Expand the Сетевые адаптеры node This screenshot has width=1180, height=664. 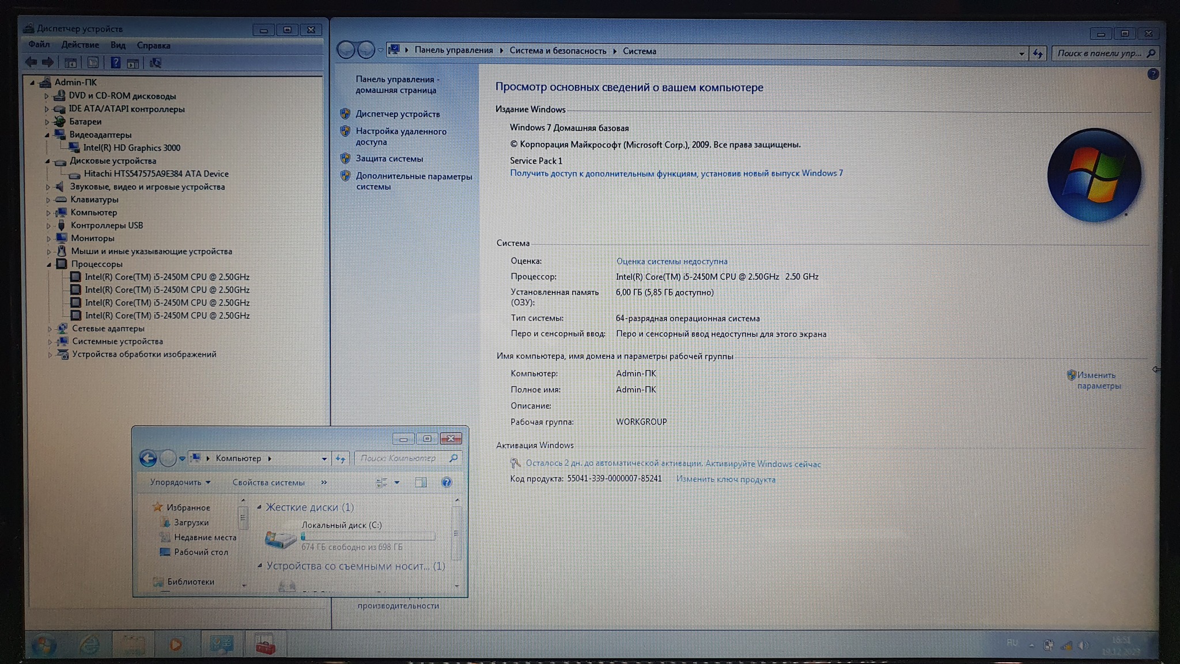(x=50, y=329)
